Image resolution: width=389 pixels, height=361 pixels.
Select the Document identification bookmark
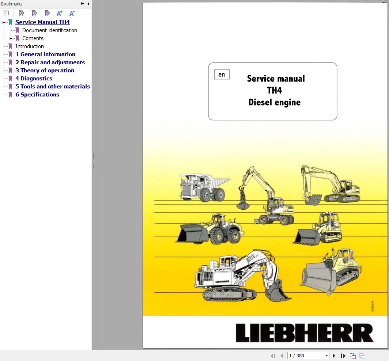pyautogui.click(x=50, y=30)
